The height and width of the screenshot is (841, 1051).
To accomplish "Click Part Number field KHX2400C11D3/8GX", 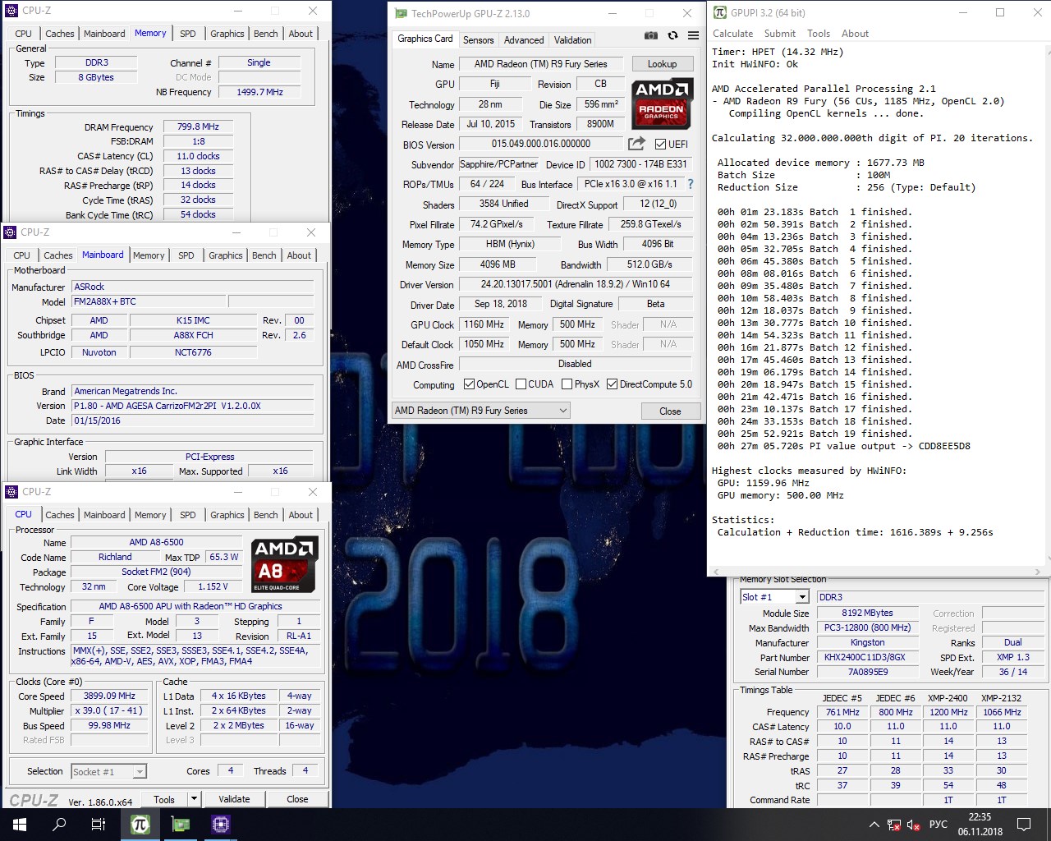I will (868, 657).
